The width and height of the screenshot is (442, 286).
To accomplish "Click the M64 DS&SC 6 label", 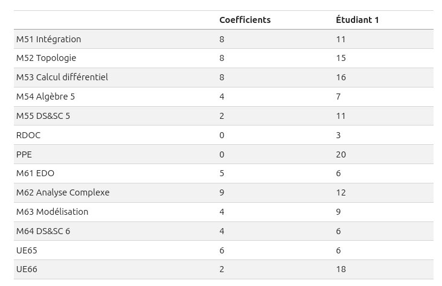I will coord(43,231).
